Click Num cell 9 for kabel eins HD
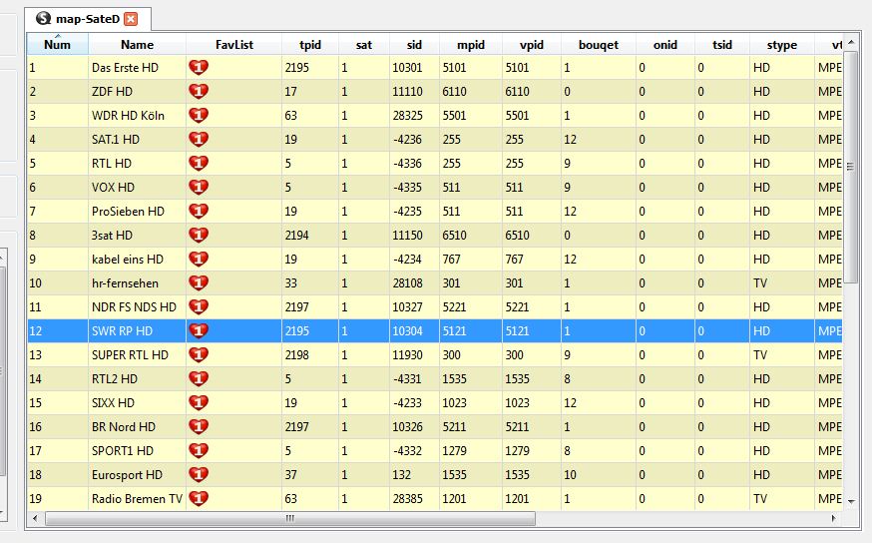The image size is (872, 543). 57,259
